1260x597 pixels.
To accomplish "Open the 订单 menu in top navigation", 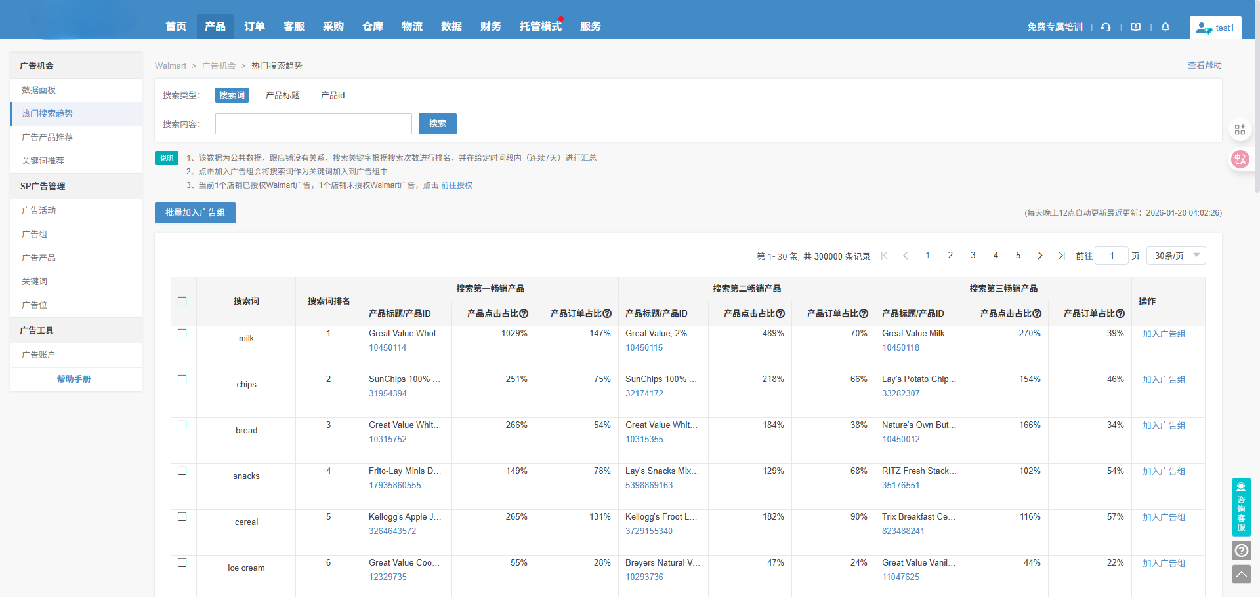I will tap(254, 26).
